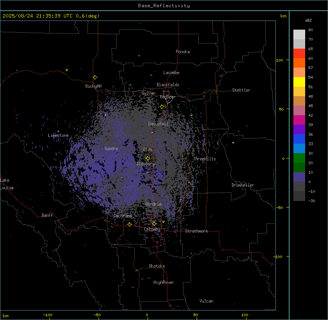This screenshot has width=328, height=320.
Task: Click the -30 value at legend bottom
Action: point(312,201)
